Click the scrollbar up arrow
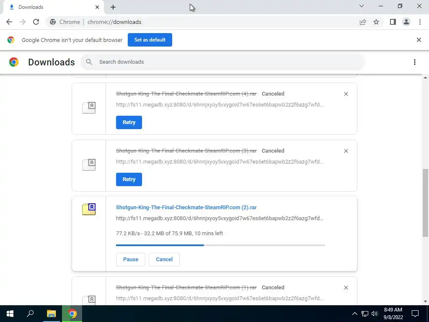Screen dimensions: 429x322 pos(426,78)
